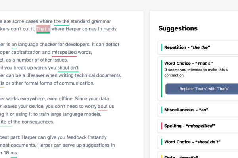Viewport: 238px width, 158px height.
Task: Click "standard grammar" in the first line
Action: [91, 21]
